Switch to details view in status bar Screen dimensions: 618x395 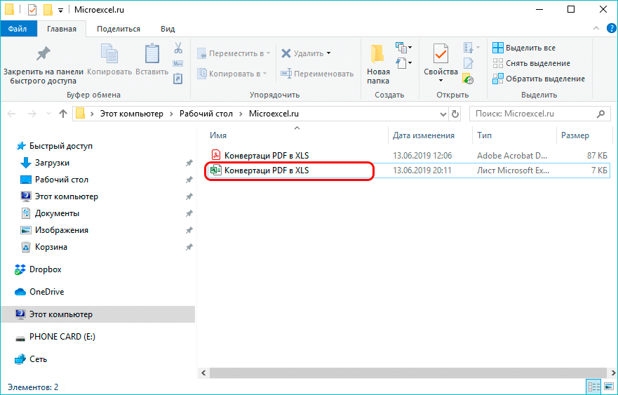593,387
